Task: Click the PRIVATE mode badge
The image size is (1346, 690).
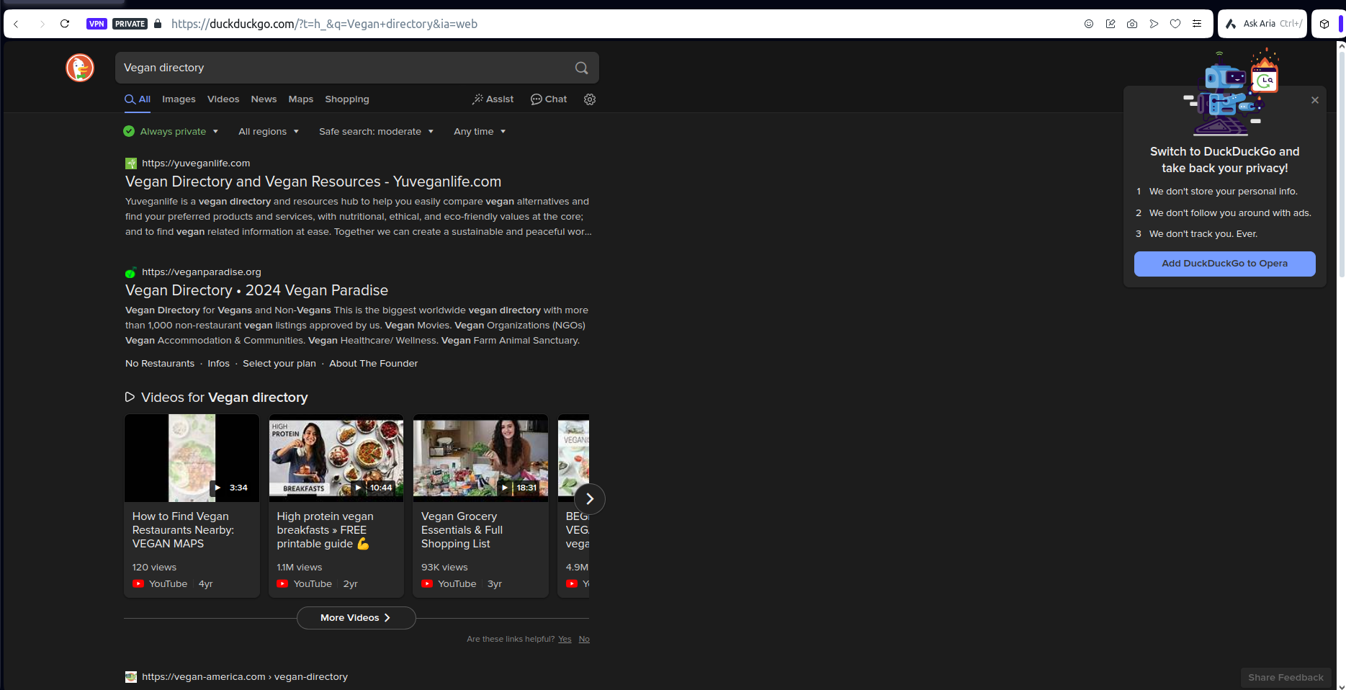Action: [x=130, y=24]
